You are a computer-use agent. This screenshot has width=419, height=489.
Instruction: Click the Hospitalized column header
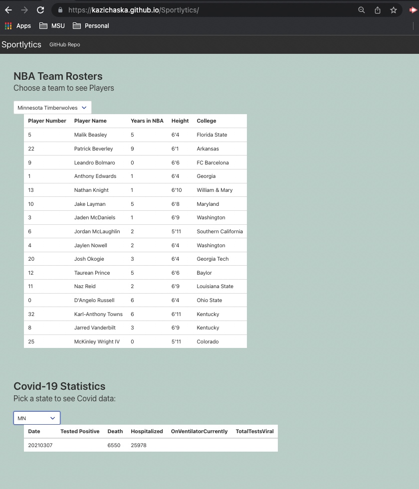tap(147, 431)
